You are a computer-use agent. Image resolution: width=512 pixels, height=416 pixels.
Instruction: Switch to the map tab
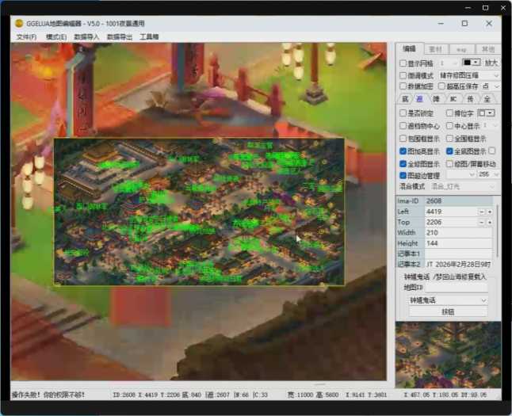pos(461,49)
